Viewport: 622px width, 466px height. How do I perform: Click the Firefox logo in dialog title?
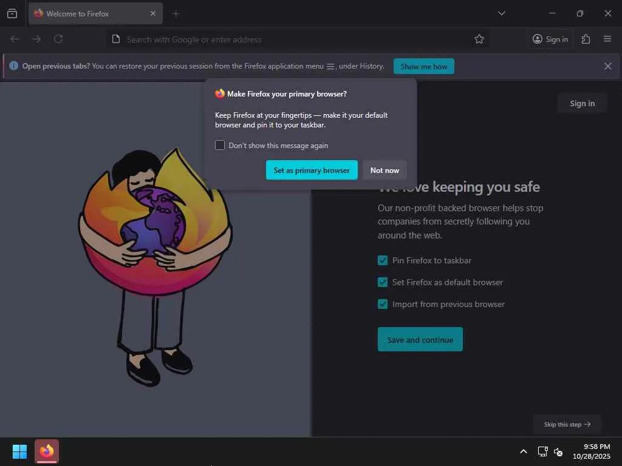pyautogui.click(x=220, y=93)
